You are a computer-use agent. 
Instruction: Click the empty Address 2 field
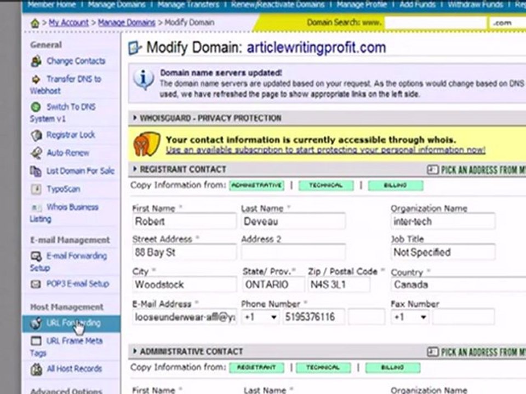(x=293, y=253)
